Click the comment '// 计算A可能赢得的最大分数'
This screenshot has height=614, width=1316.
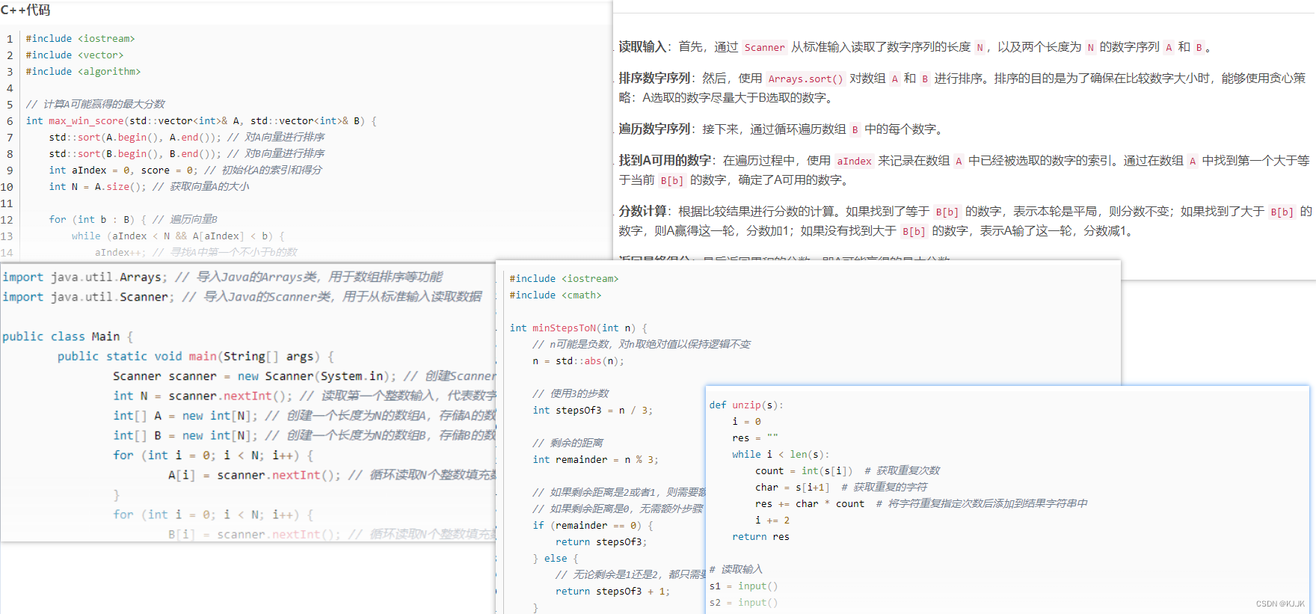[x=96, y=104]
